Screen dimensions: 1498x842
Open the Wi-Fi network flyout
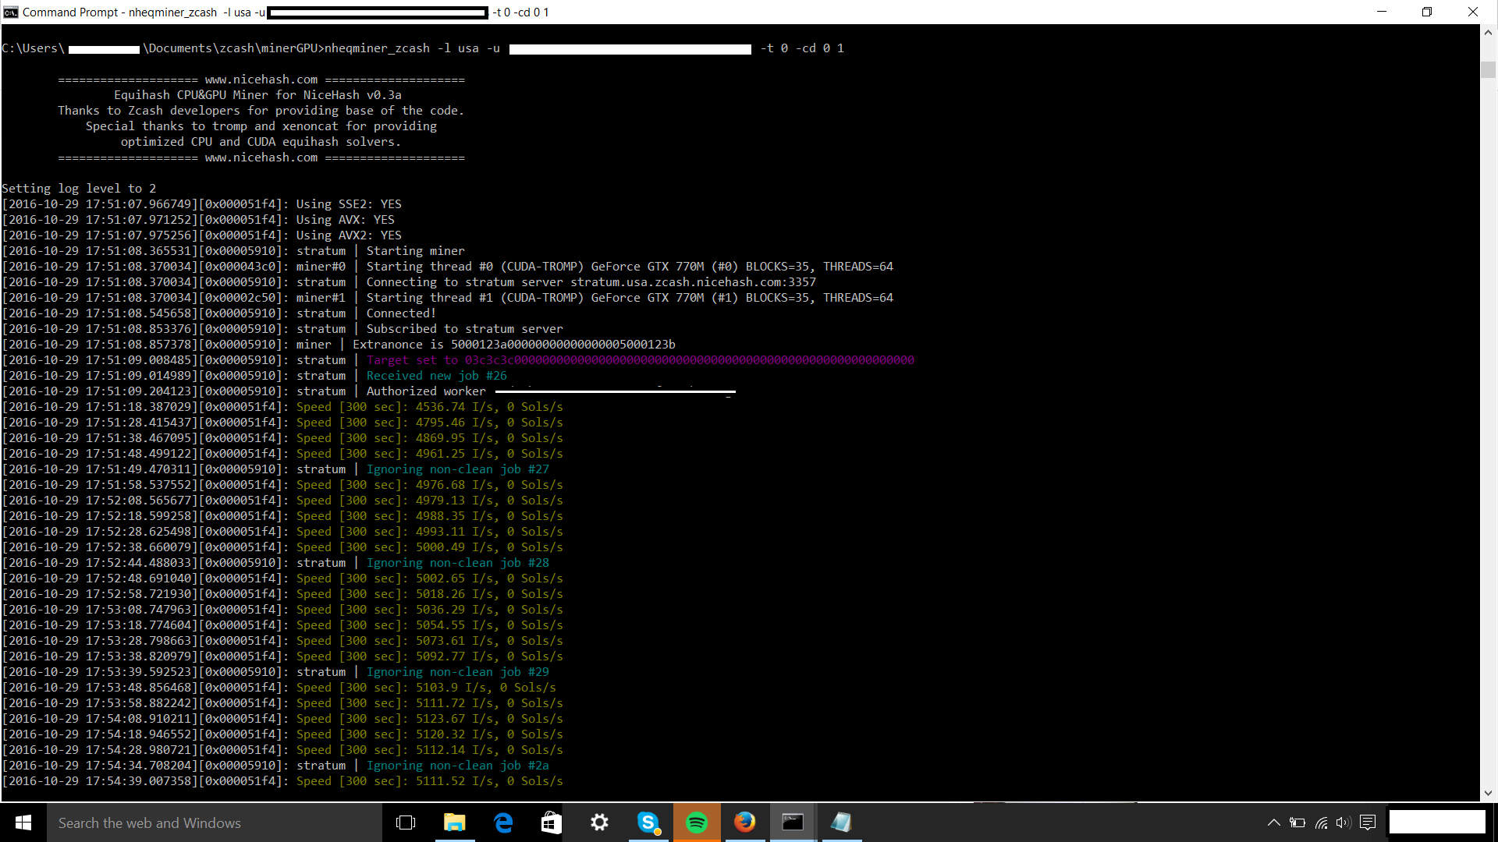[1321, 823]
